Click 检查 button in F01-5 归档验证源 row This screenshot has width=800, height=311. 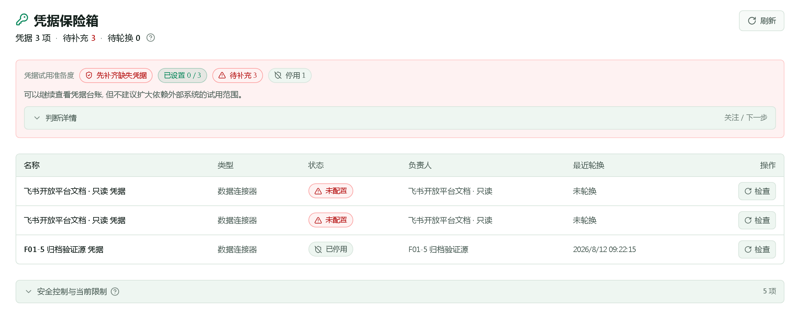(x=757, y=249)
